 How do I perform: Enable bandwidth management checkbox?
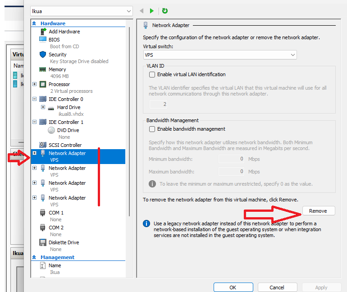(152, 129)
